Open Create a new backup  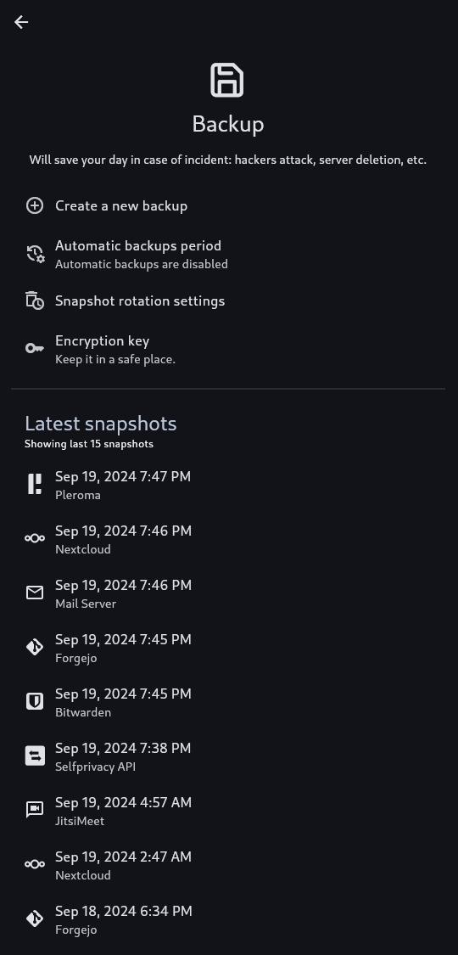tap(229, 206)
